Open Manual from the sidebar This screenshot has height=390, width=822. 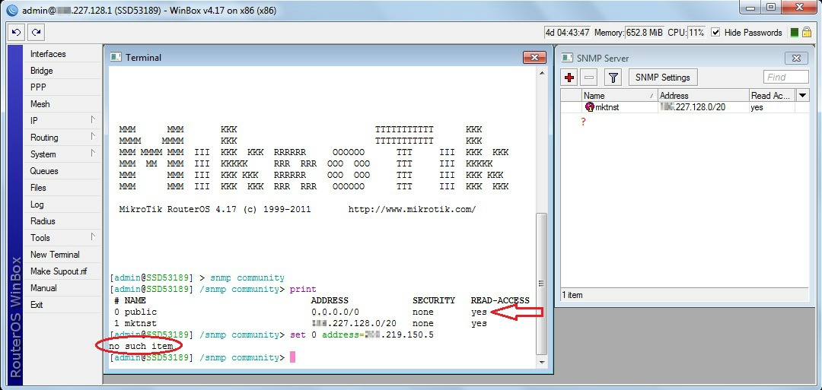62,288
